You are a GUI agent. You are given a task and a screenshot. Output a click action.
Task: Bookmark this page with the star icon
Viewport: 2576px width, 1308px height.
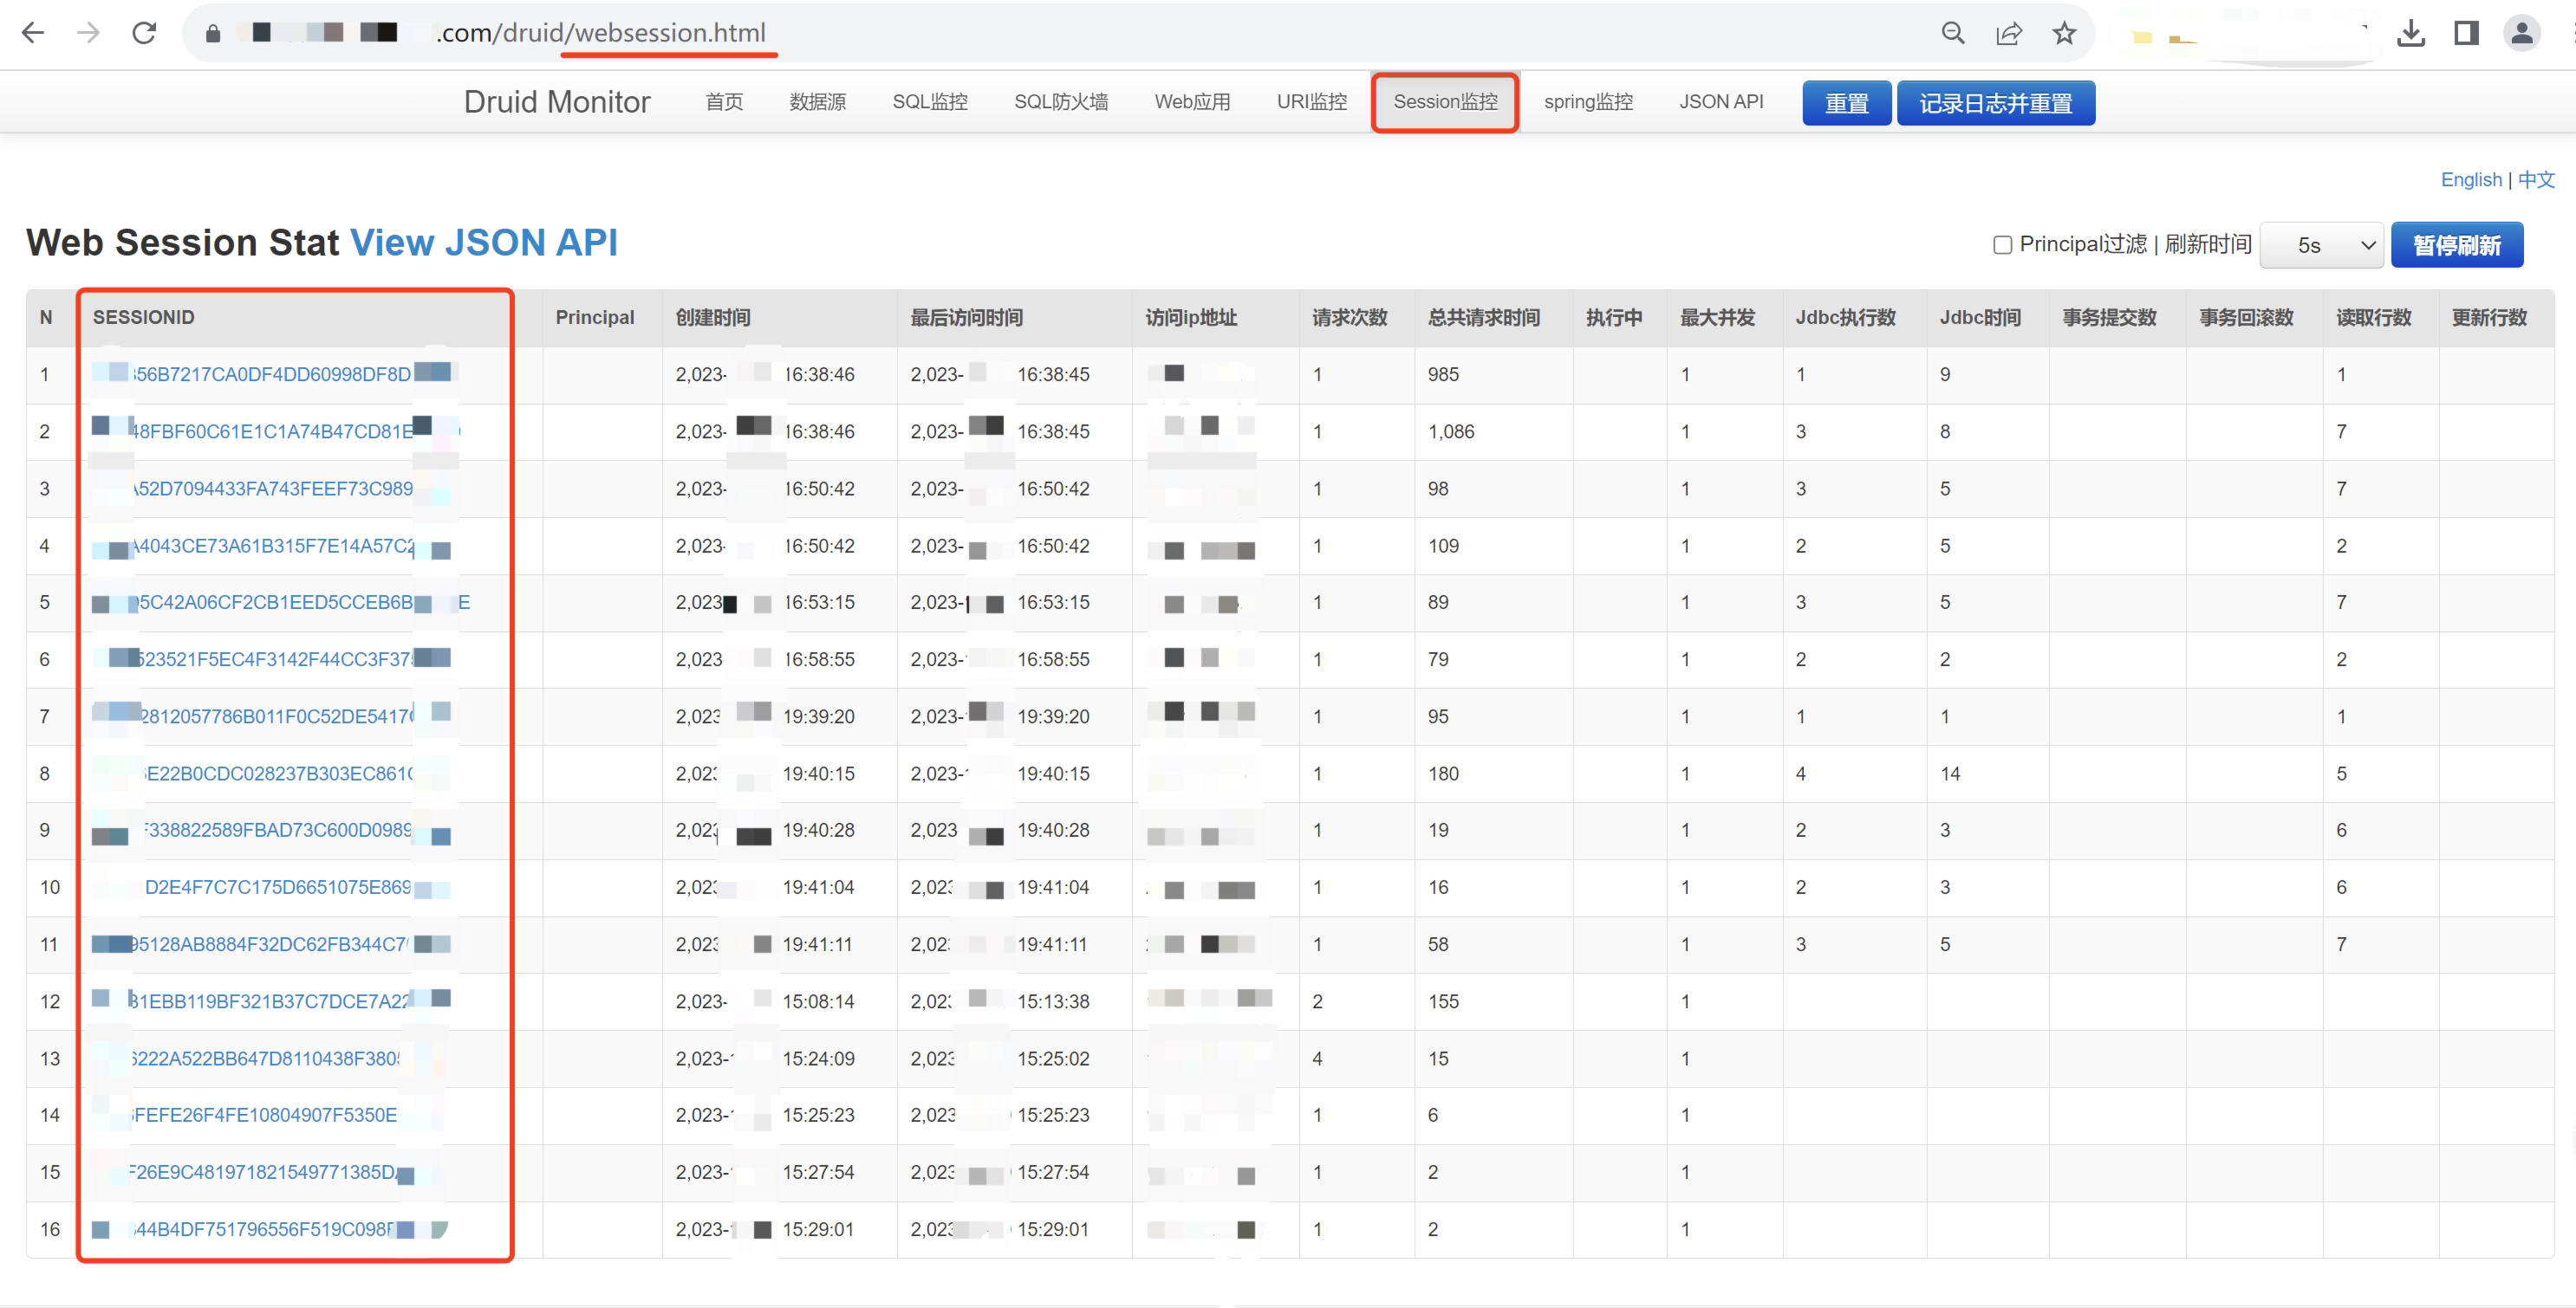pyautogui.click(x=2064, y=33)
